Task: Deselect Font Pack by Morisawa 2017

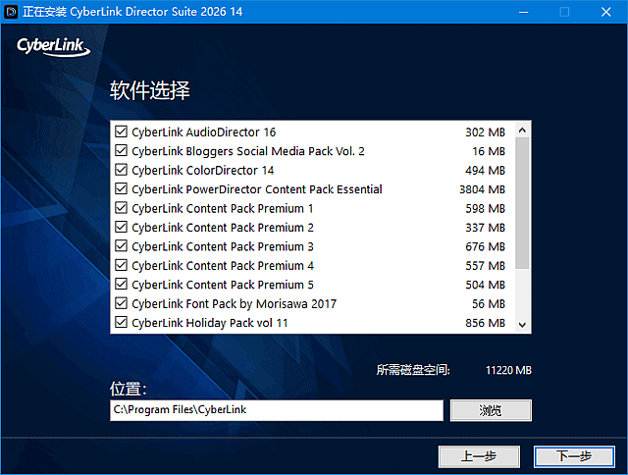Action: tap(122, 304)
